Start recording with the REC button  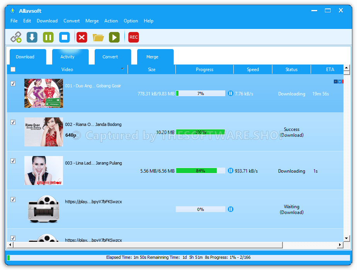tap(134, 37)
